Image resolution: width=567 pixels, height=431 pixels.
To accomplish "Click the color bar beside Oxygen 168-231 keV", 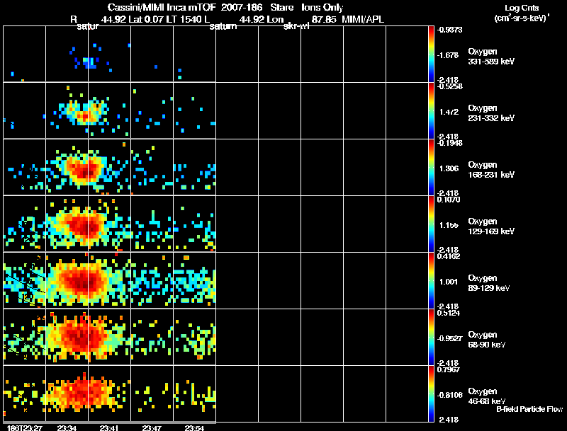I will coord(431,167).
